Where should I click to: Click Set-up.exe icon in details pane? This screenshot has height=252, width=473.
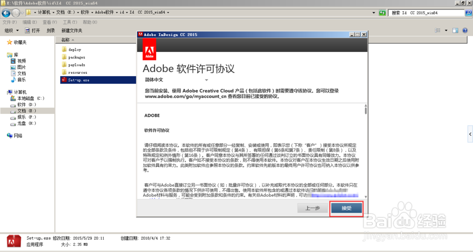[x=14, y=242]
